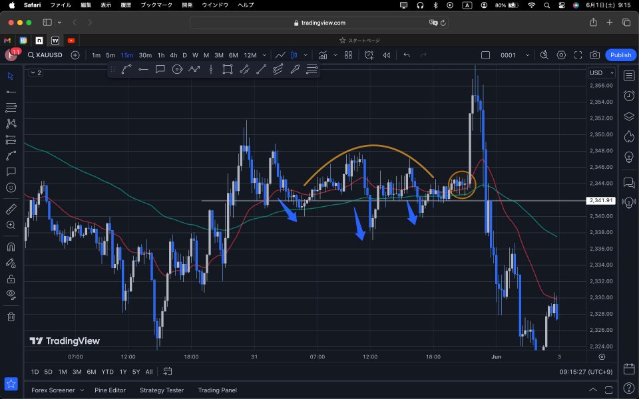The width and height of the screenshot is (639, 399).
Task: Select the 1D date range button
Action: 35,372
